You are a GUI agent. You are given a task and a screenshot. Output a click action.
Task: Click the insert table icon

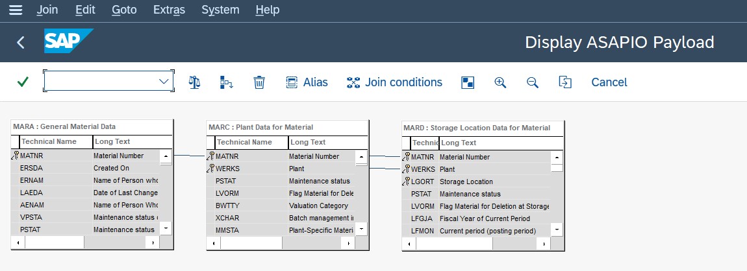[x=226, y=82]
